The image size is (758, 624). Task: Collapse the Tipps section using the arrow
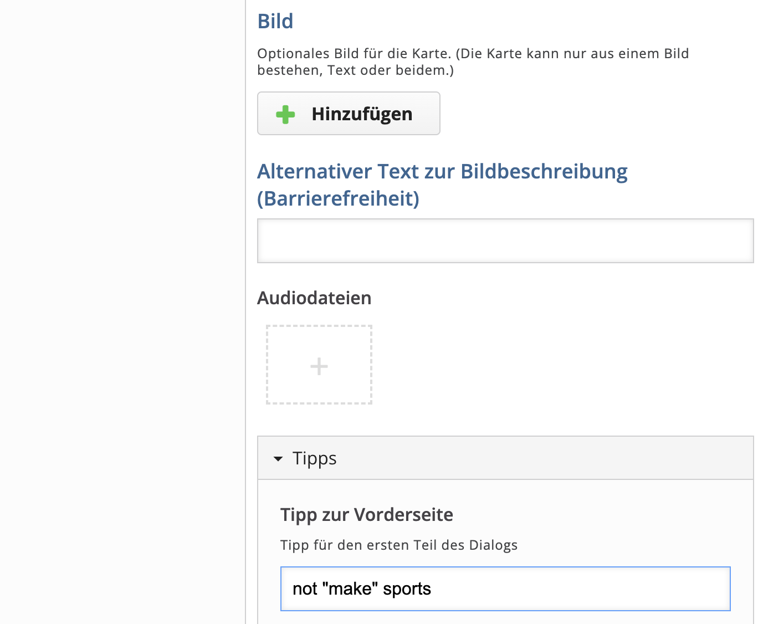278,459
